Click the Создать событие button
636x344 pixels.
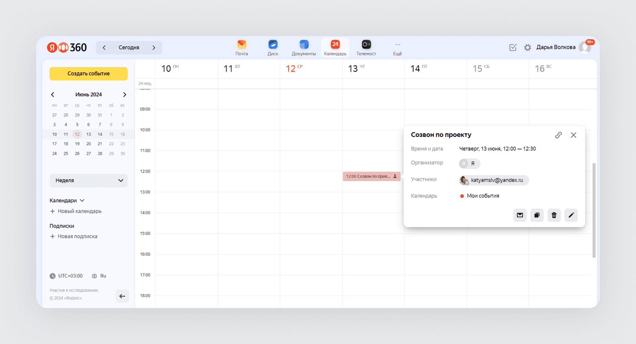click(x=88, y=74)
